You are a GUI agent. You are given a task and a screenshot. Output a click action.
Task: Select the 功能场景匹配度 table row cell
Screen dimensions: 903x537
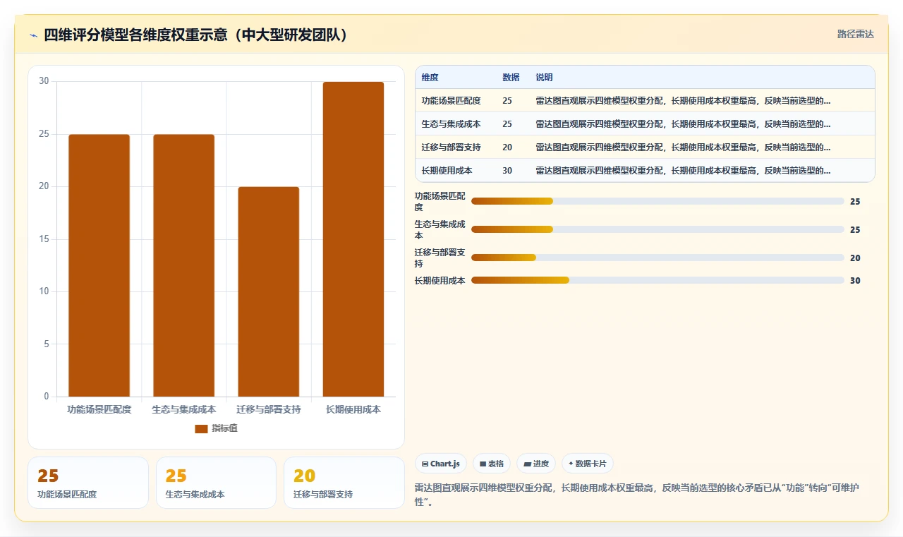point(451,100)
